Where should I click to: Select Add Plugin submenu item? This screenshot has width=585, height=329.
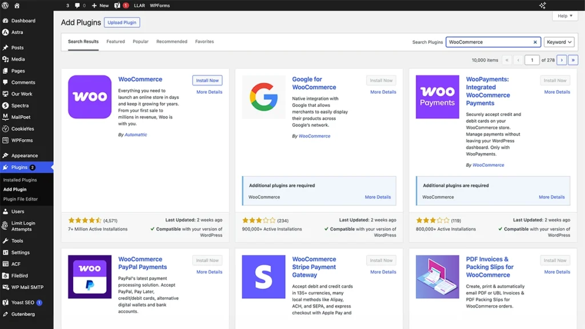(x=15, y=190)
